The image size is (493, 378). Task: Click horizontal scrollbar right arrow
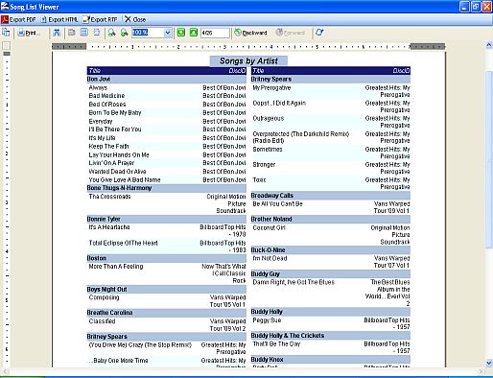tap(481, 371)
